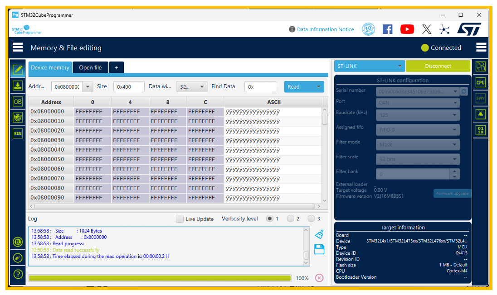Open the chip log icon in left sidebar

pos(18,242)
